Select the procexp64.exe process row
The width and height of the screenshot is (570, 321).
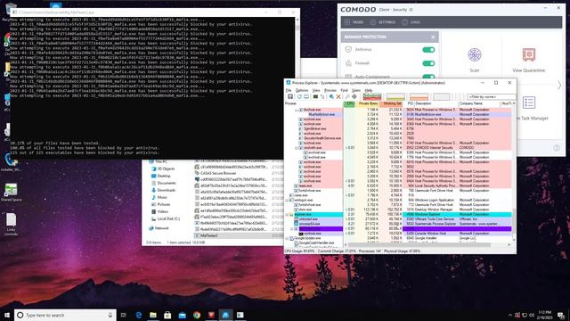[x=398, y=224]
